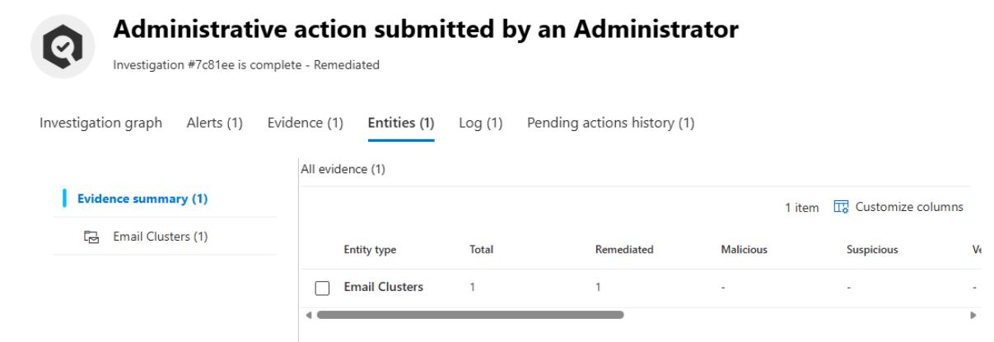Sort by Entity type column header
Viewport: 994px width, 342px height.
[369, 248]
